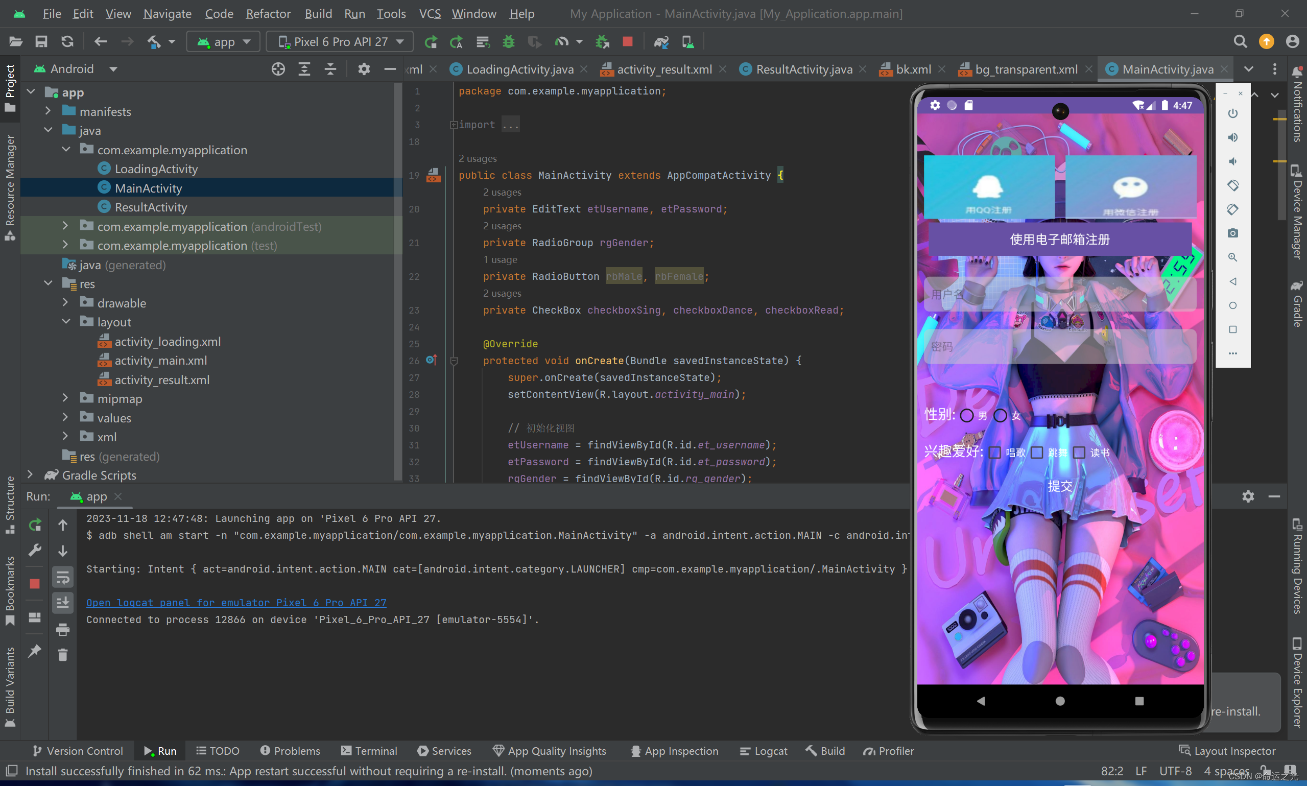Click the Soft-Wrap icon in Run console
The height and width of the screenshot is (786, 1307).
(x=62, y=577)
